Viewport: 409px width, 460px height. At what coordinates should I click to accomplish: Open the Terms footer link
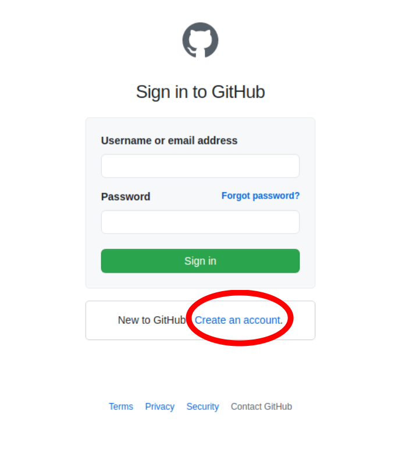[x=121, y=406]
